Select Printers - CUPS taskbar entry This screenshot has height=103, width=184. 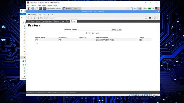[72, 9]
